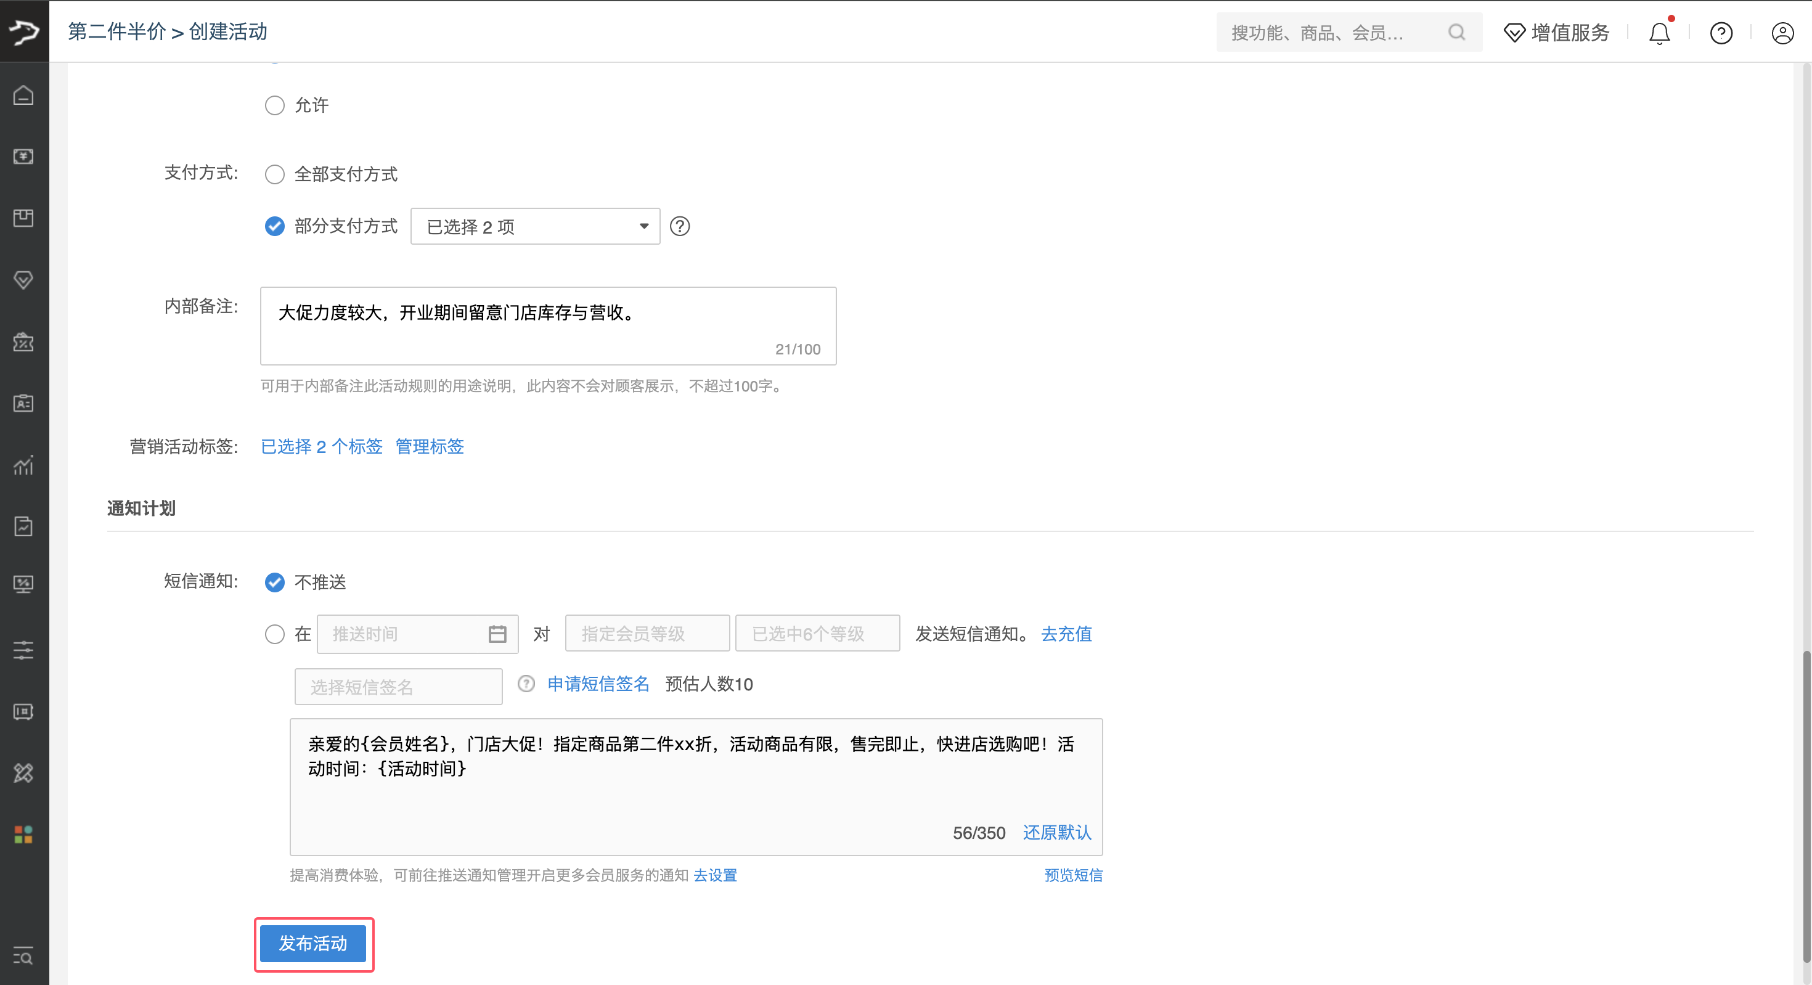Click the 短信通知: label

(201, 581)
